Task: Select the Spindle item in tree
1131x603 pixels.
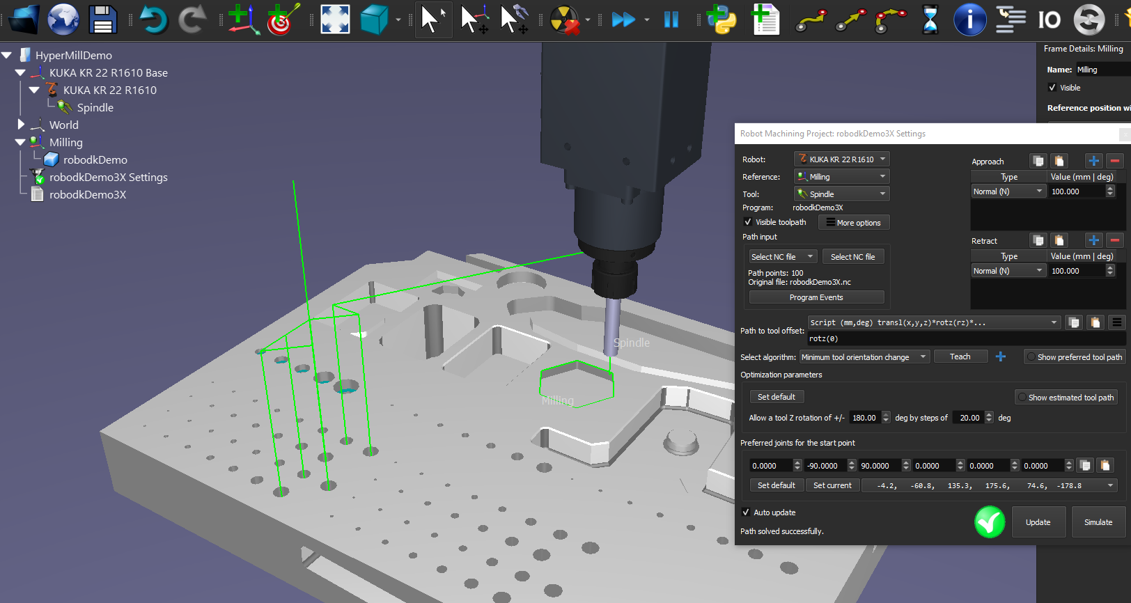Action: (95, 107)
